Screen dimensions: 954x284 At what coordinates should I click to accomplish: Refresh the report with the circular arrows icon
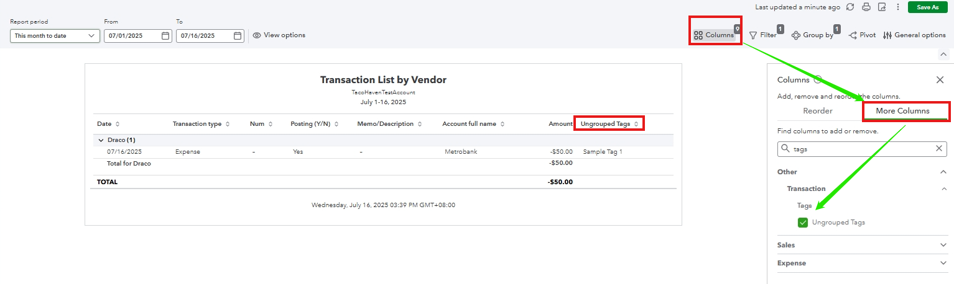coord(850,7)
